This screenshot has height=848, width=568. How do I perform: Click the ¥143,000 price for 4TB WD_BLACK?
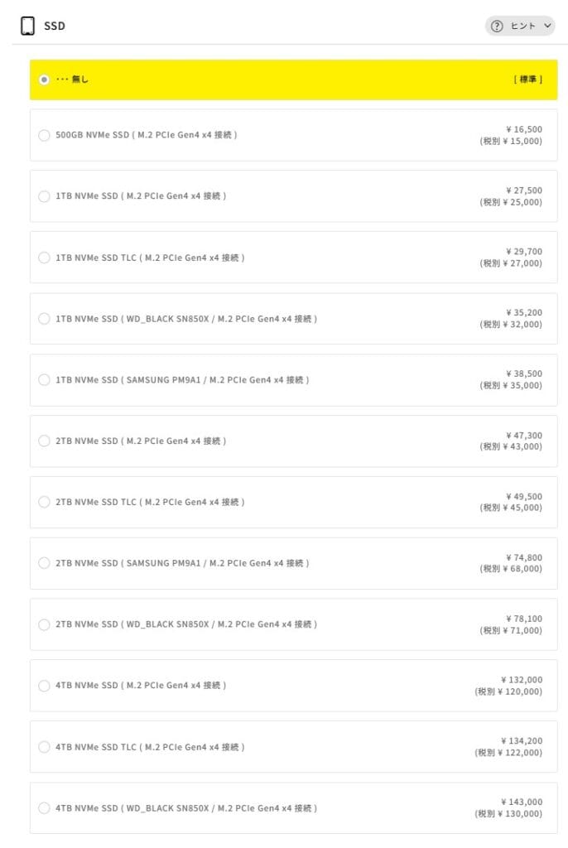point(521,802)
